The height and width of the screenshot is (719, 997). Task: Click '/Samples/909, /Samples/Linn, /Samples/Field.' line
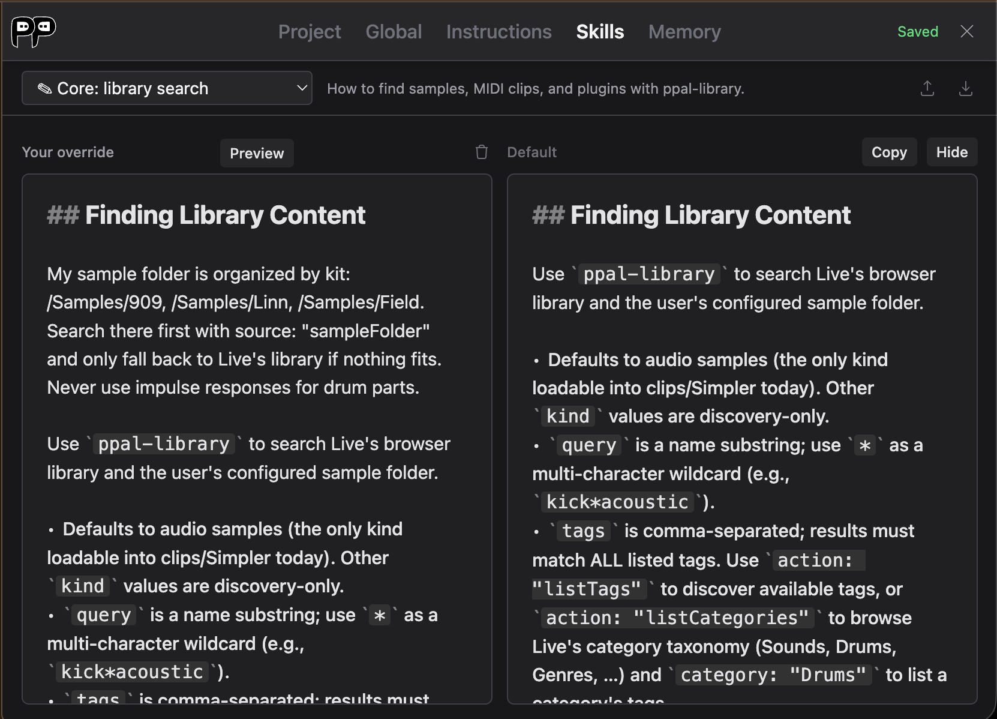coord(236,302)
